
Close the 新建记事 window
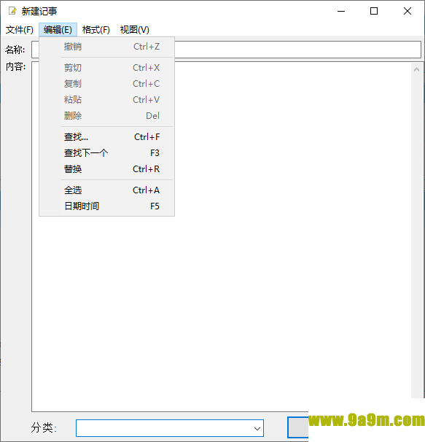click(x=408, y=11)
